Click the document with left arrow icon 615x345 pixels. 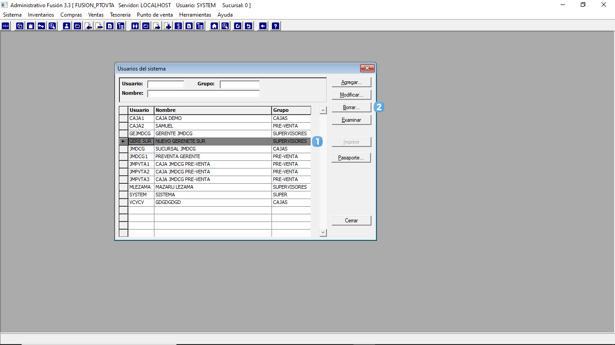pyautogui.click(x=88, y=26)
